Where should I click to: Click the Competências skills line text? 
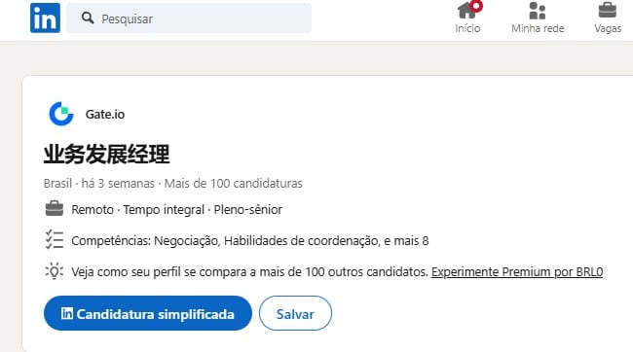[x=250, y=241]
